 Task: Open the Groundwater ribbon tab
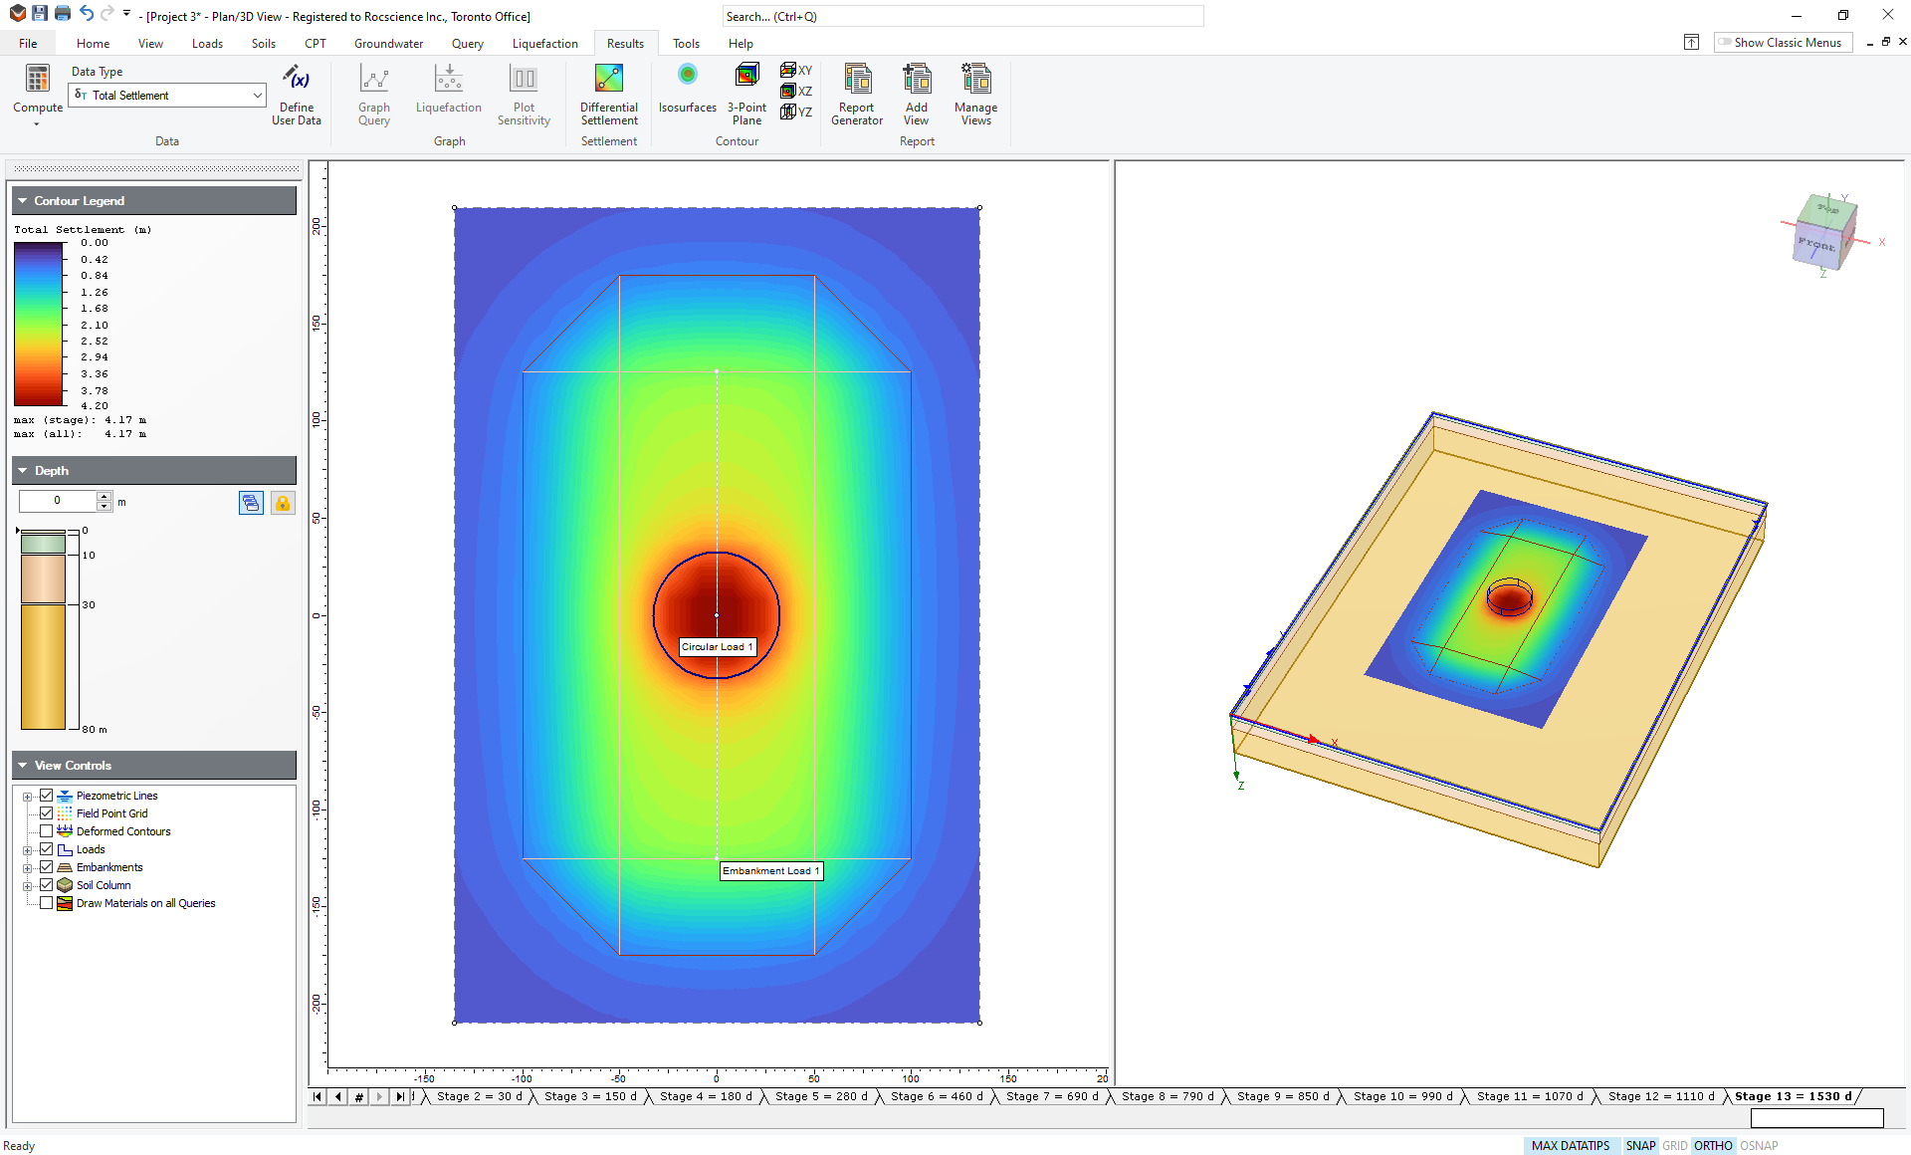click(x=388, y=44)
